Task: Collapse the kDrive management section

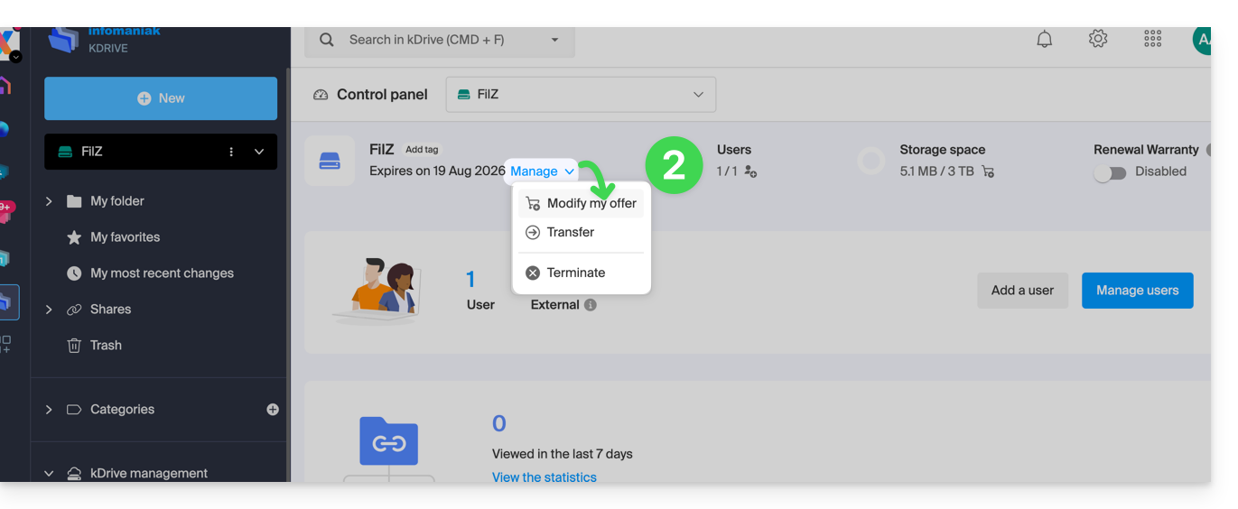Action: (49, 474)
